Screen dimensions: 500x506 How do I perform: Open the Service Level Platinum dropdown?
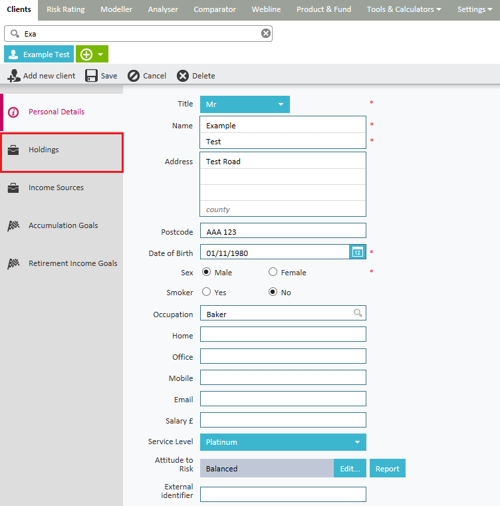pyautogui.click(x=283, y=442)
